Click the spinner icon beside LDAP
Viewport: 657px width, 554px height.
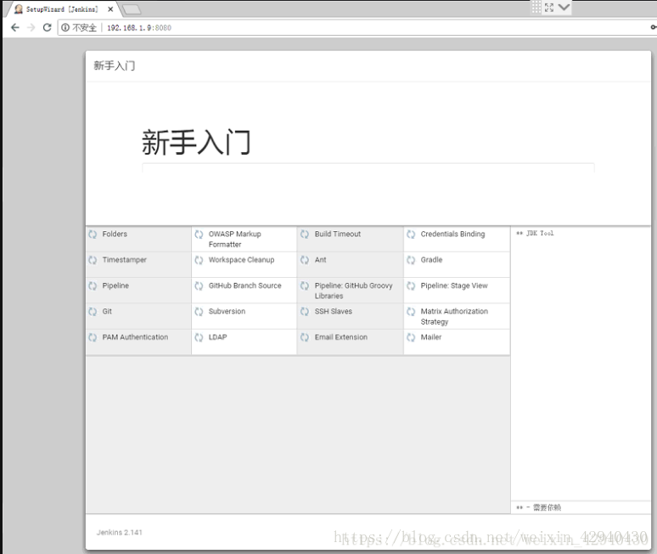point(199,337)
